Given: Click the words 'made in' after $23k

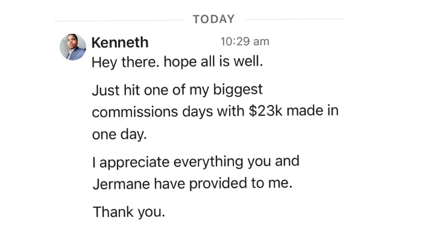Looking at the screenshot, I should coord(312,110).
